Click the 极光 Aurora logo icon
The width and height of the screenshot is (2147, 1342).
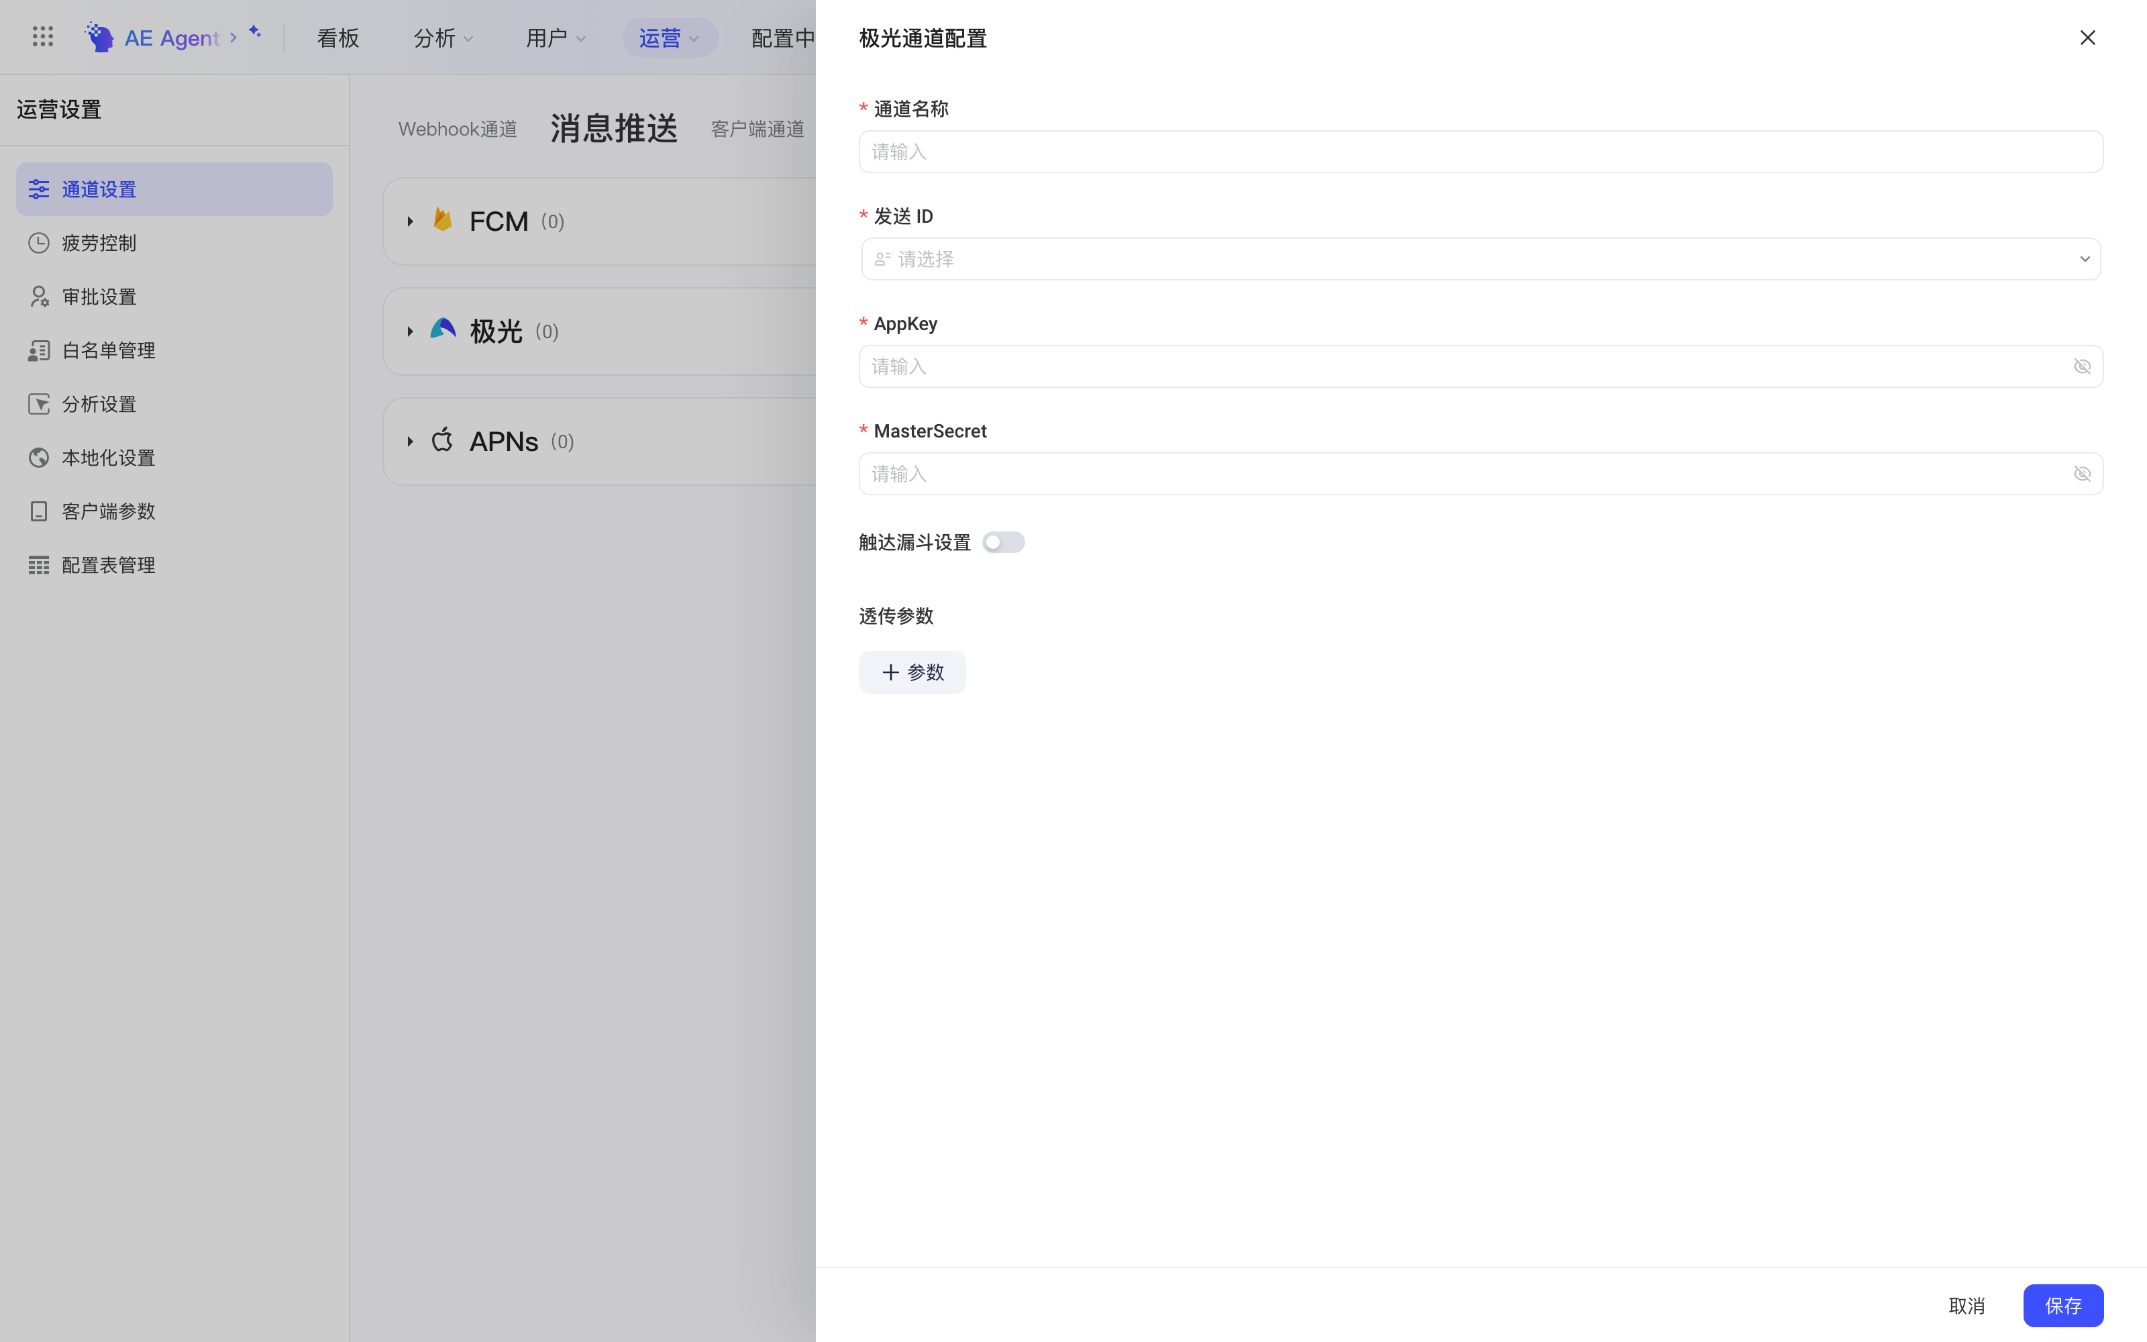[443, 329]
